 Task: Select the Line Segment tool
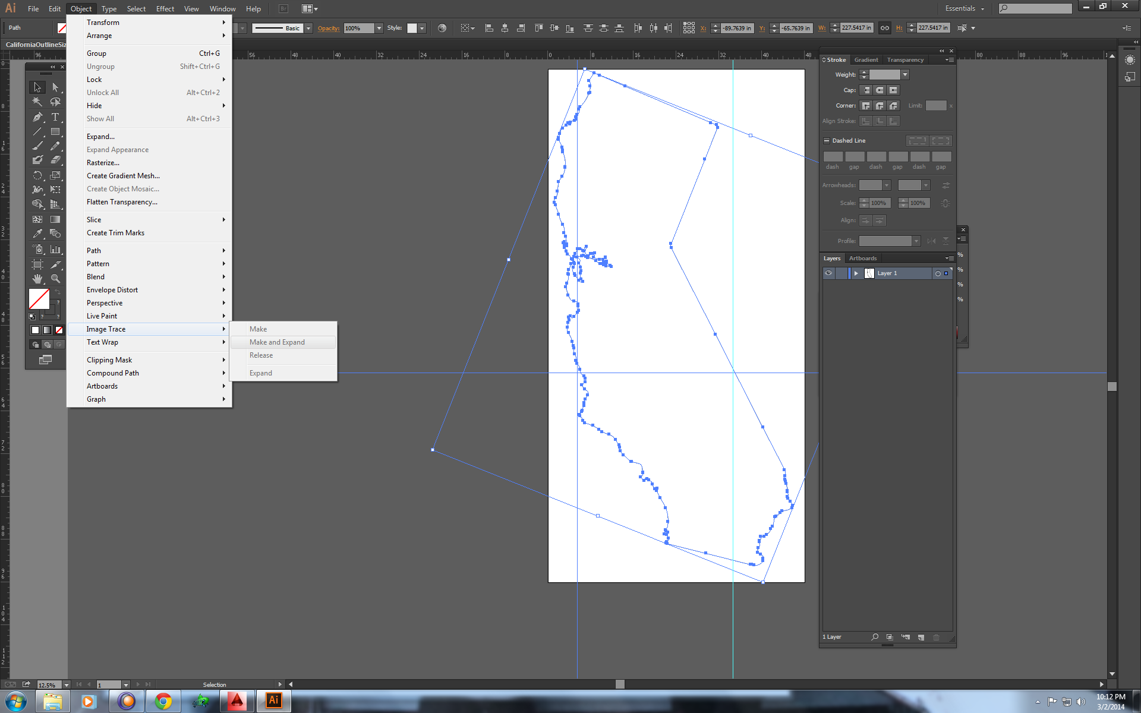point(37,131)
